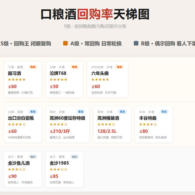Click the star rating of 丰谷特曲
Image resolution: width=195 pixels, height=195 pixels.
(148, 124)
